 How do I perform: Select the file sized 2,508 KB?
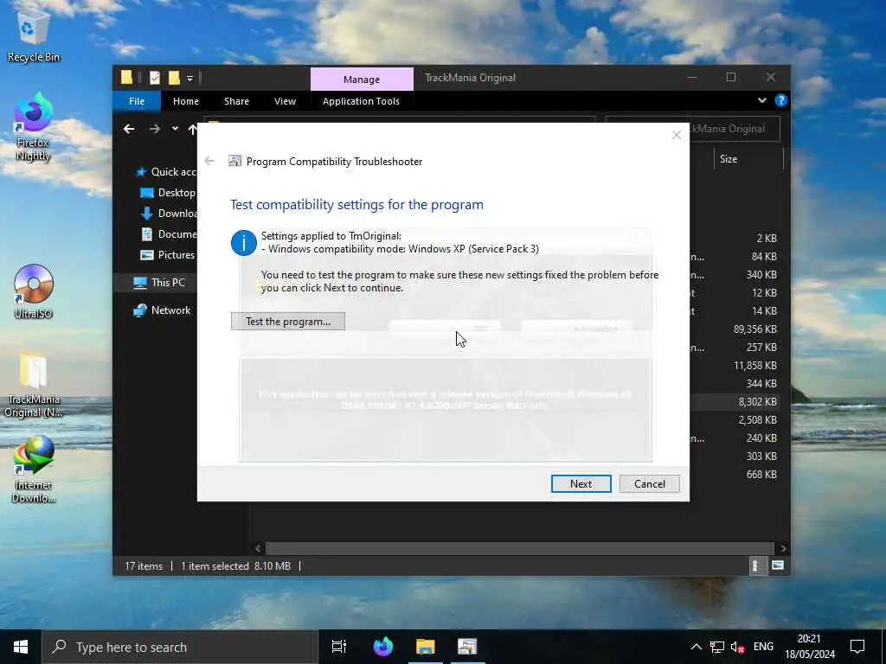click(735, 420)
